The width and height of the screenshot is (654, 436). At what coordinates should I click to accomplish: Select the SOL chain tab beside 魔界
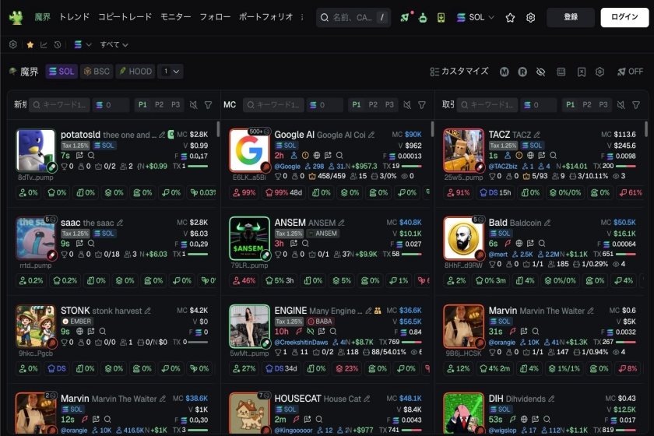(x=62, y=72)
